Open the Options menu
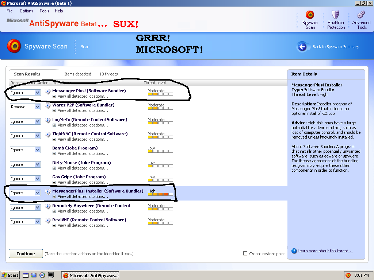The height and width of the screenshot is (280, 374). [x=26, y=11]
